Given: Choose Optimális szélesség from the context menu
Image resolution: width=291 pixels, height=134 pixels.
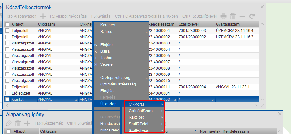Looking at the screenshot, I should (x=118, y=84).
